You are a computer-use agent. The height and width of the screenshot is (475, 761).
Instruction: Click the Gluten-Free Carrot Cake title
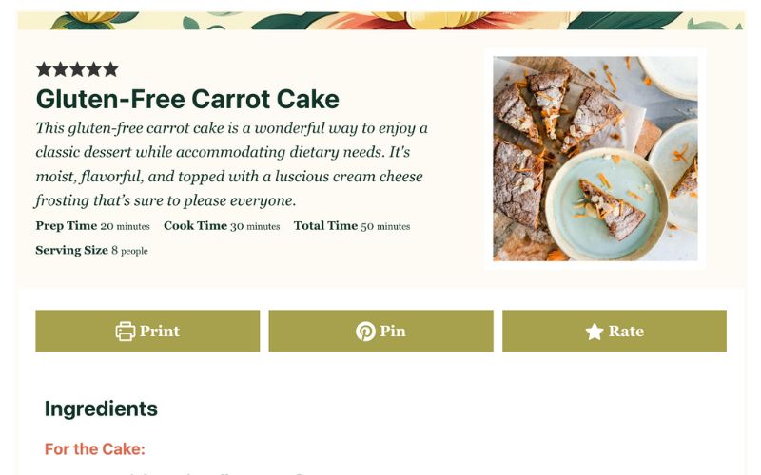point(187,99)
